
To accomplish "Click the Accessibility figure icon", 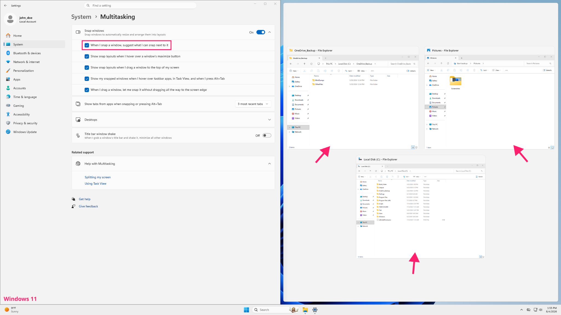I will tap(8, 114).
